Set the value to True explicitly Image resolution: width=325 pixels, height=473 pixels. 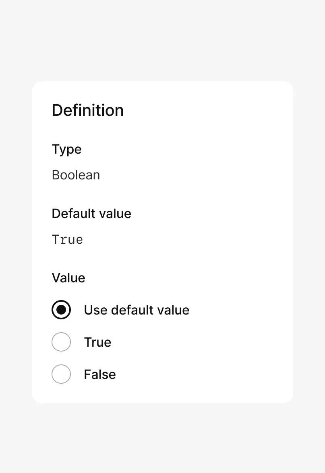click(61, 342)
